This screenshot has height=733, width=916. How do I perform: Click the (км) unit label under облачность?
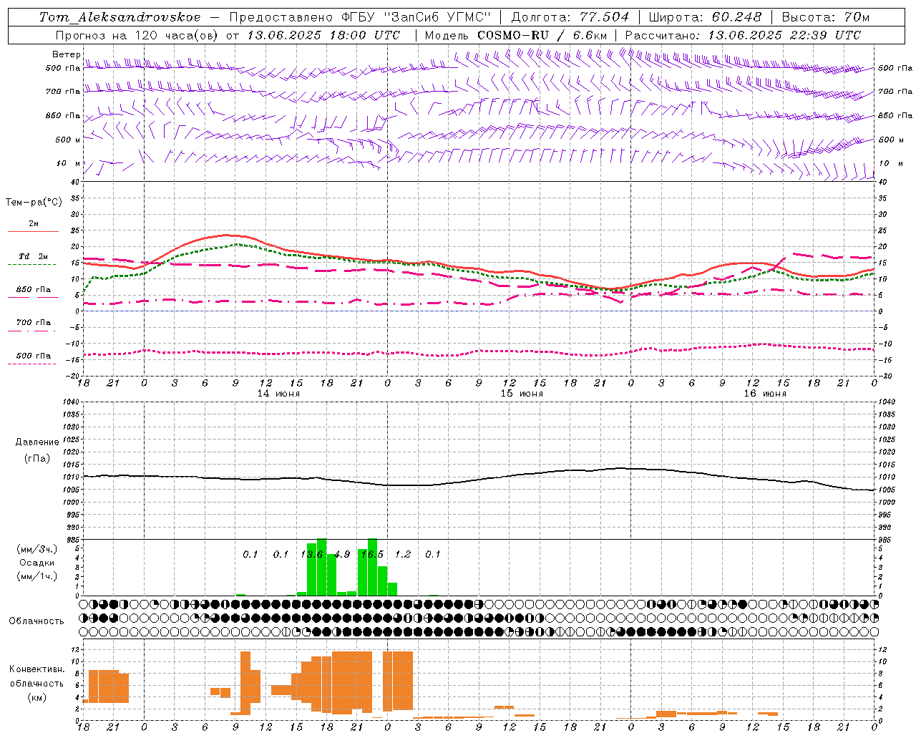coord(37,696)
